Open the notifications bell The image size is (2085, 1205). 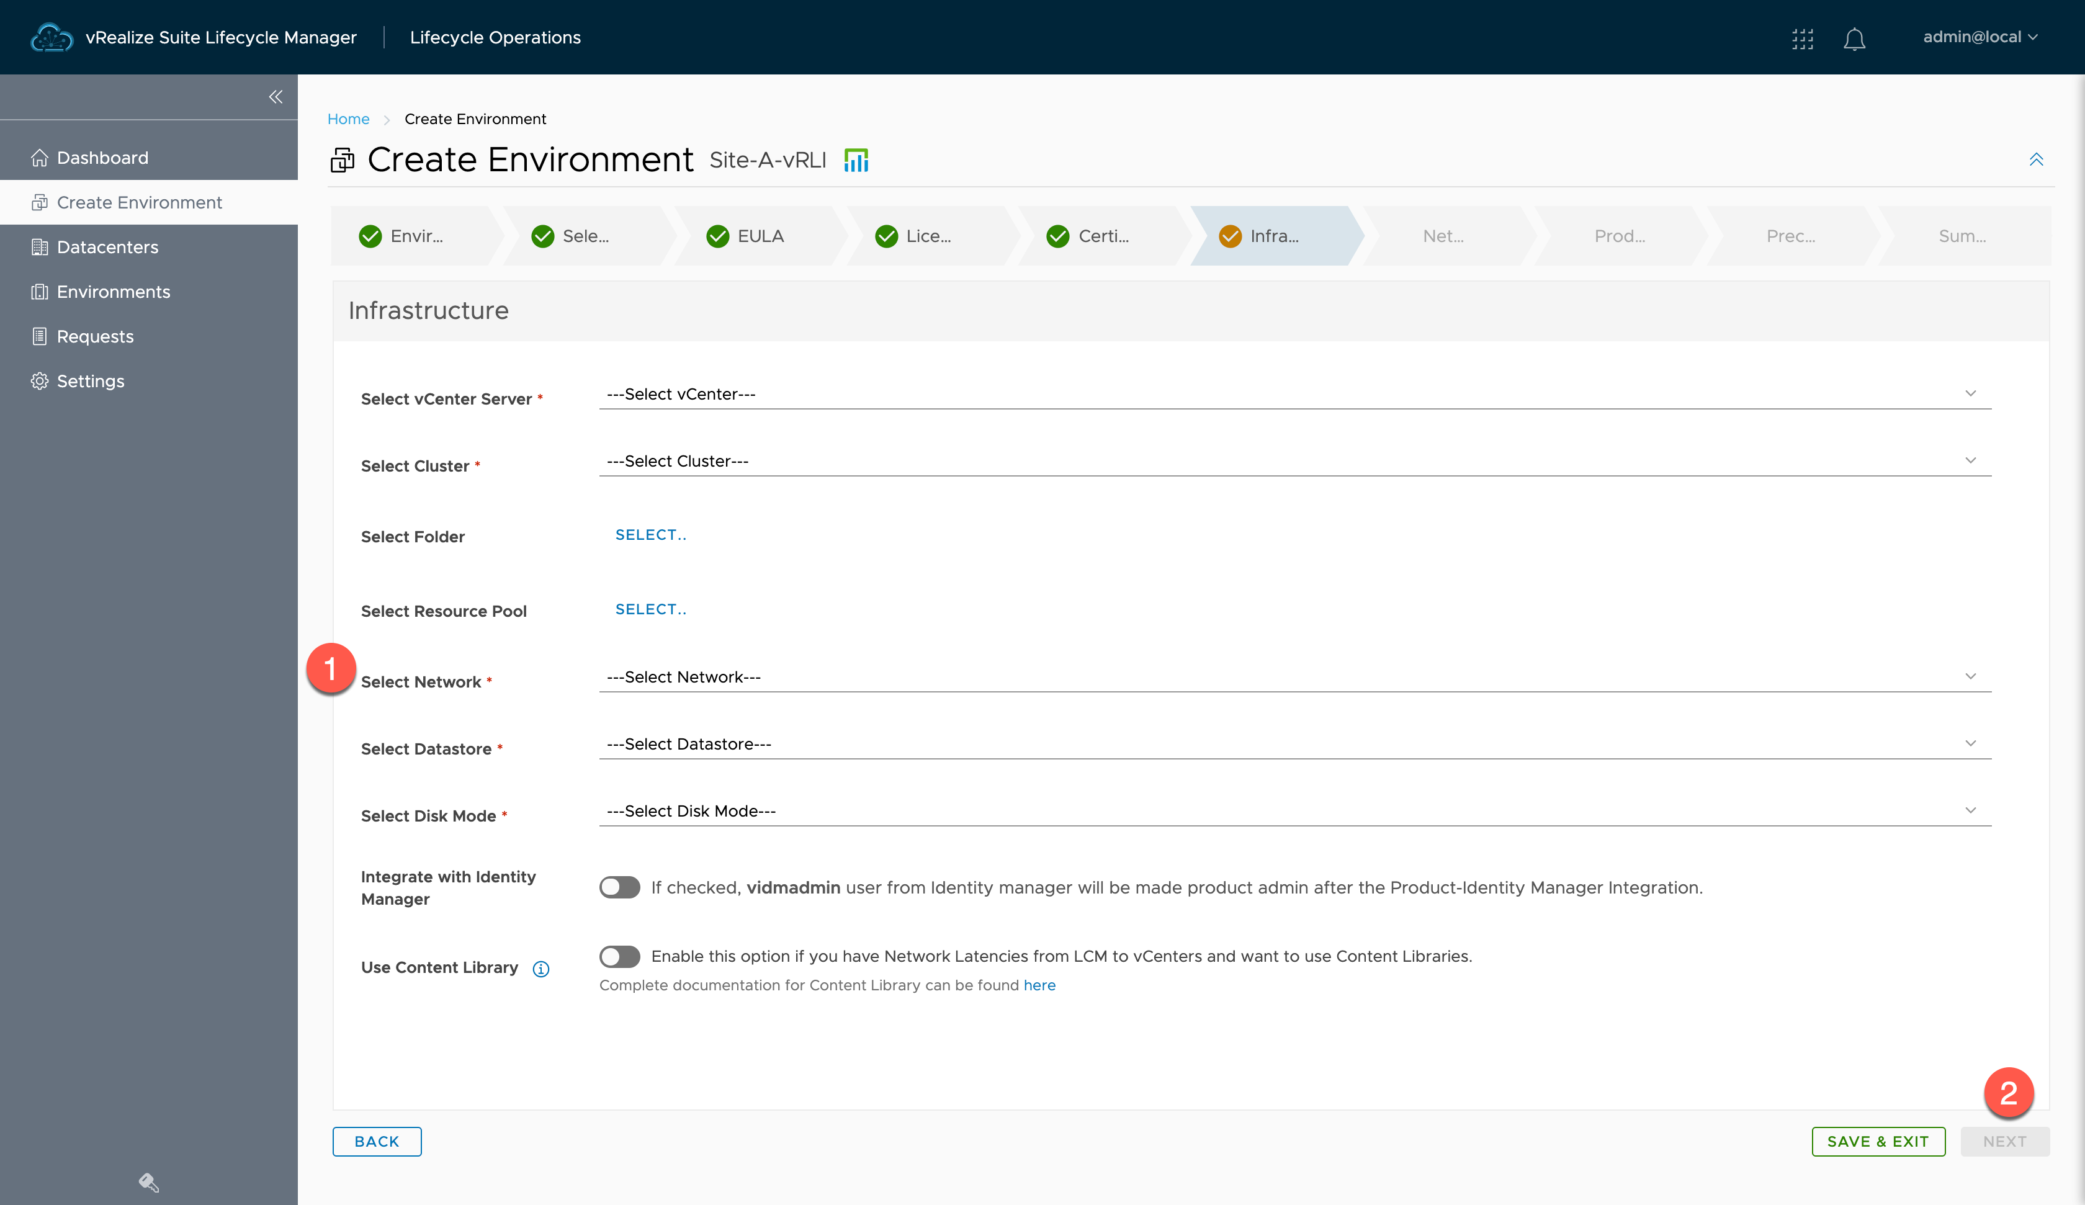(1854, 38)
